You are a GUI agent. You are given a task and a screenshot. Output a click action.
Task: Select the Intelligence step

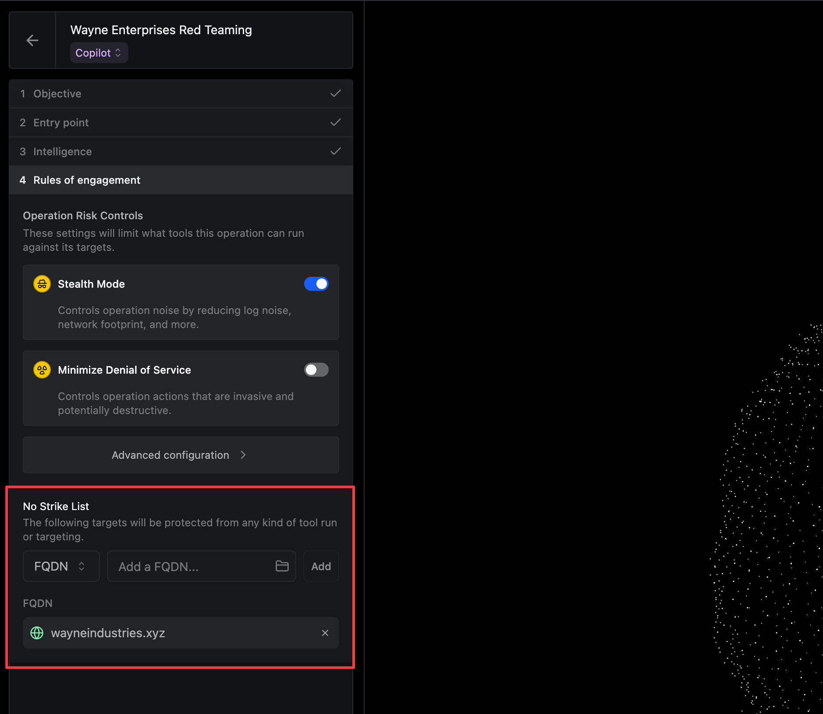[x=63, y=152]
